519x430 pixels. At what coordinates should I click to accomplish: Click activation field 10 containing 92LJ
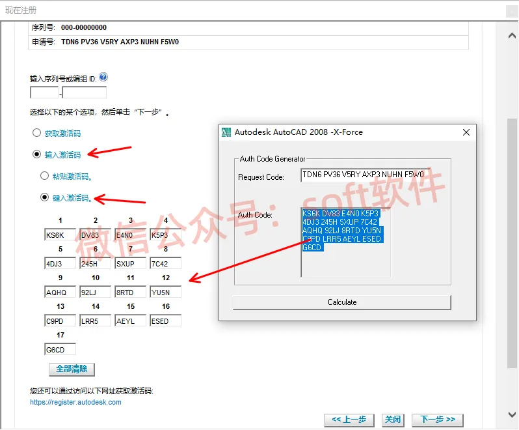point(96,292)
